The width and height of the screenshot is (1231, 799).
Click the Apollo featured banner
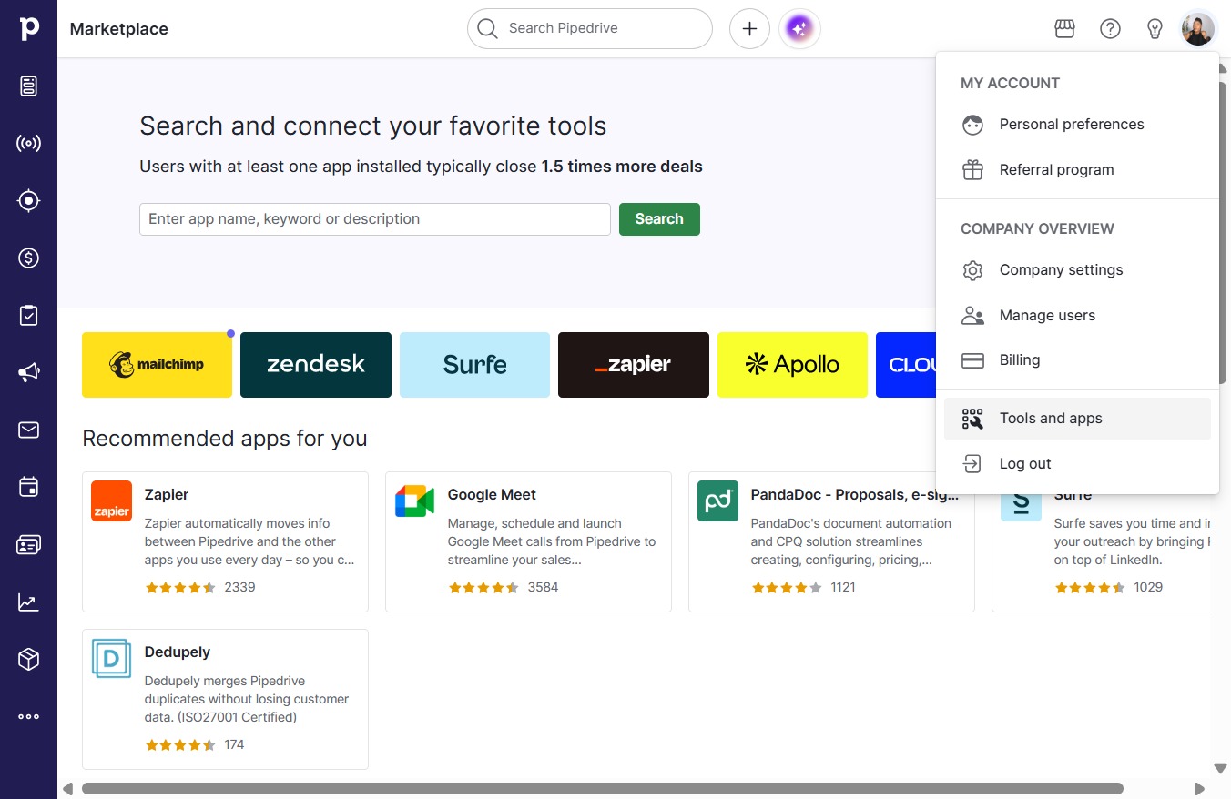pyautogui.click(x=792, y=365)
